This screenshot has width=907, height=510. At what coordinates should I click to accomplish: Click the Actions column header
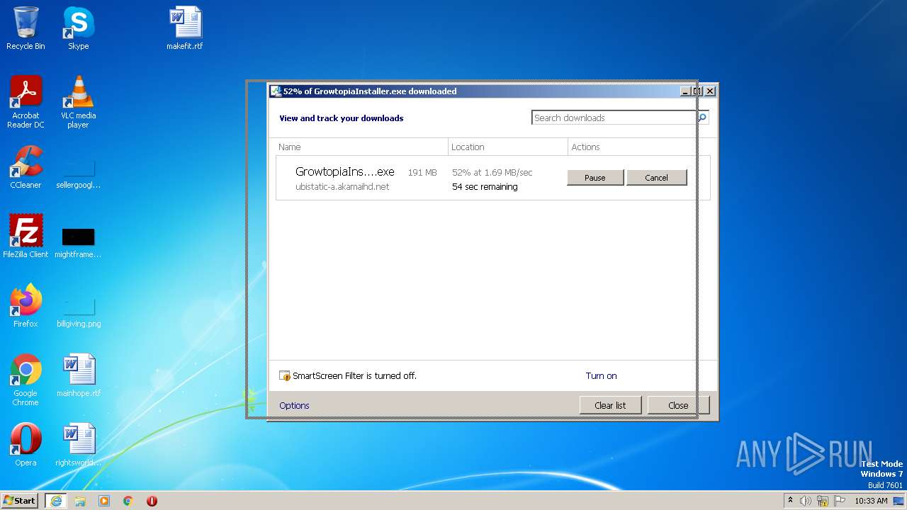tap(639, 147)
